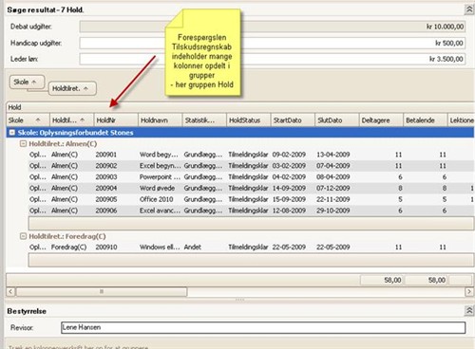Sort by the Holdtil... column header

click(72, 120)
